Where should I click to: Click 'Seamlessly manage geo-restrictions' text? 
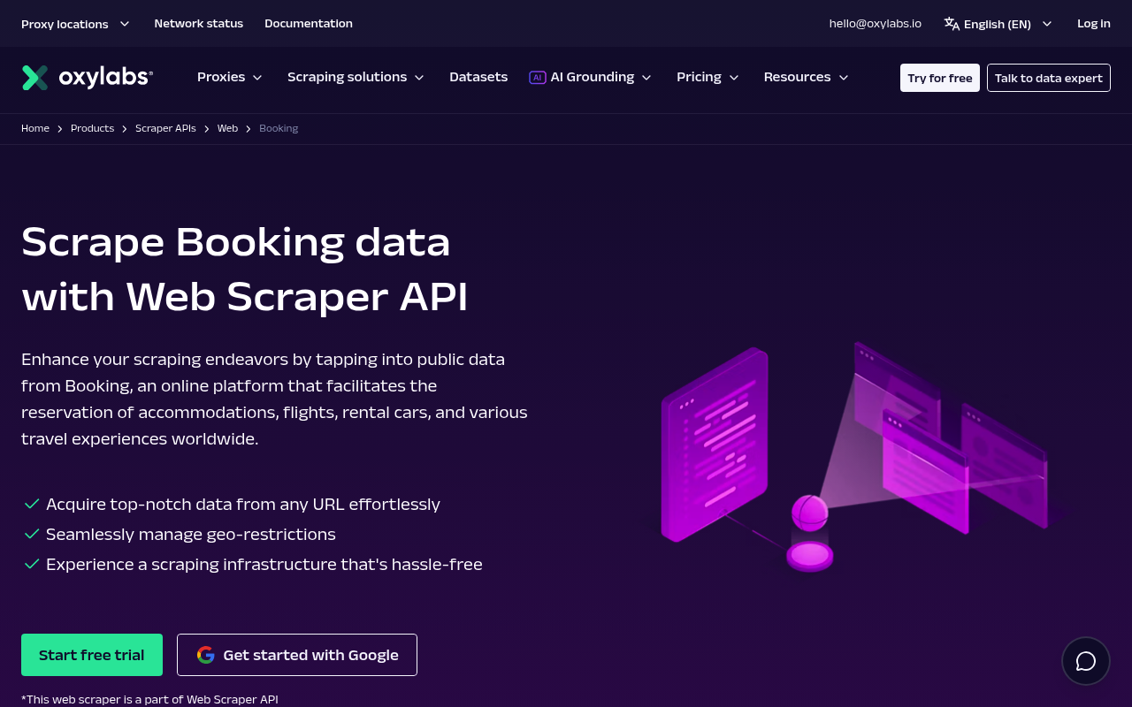(191, 534)
